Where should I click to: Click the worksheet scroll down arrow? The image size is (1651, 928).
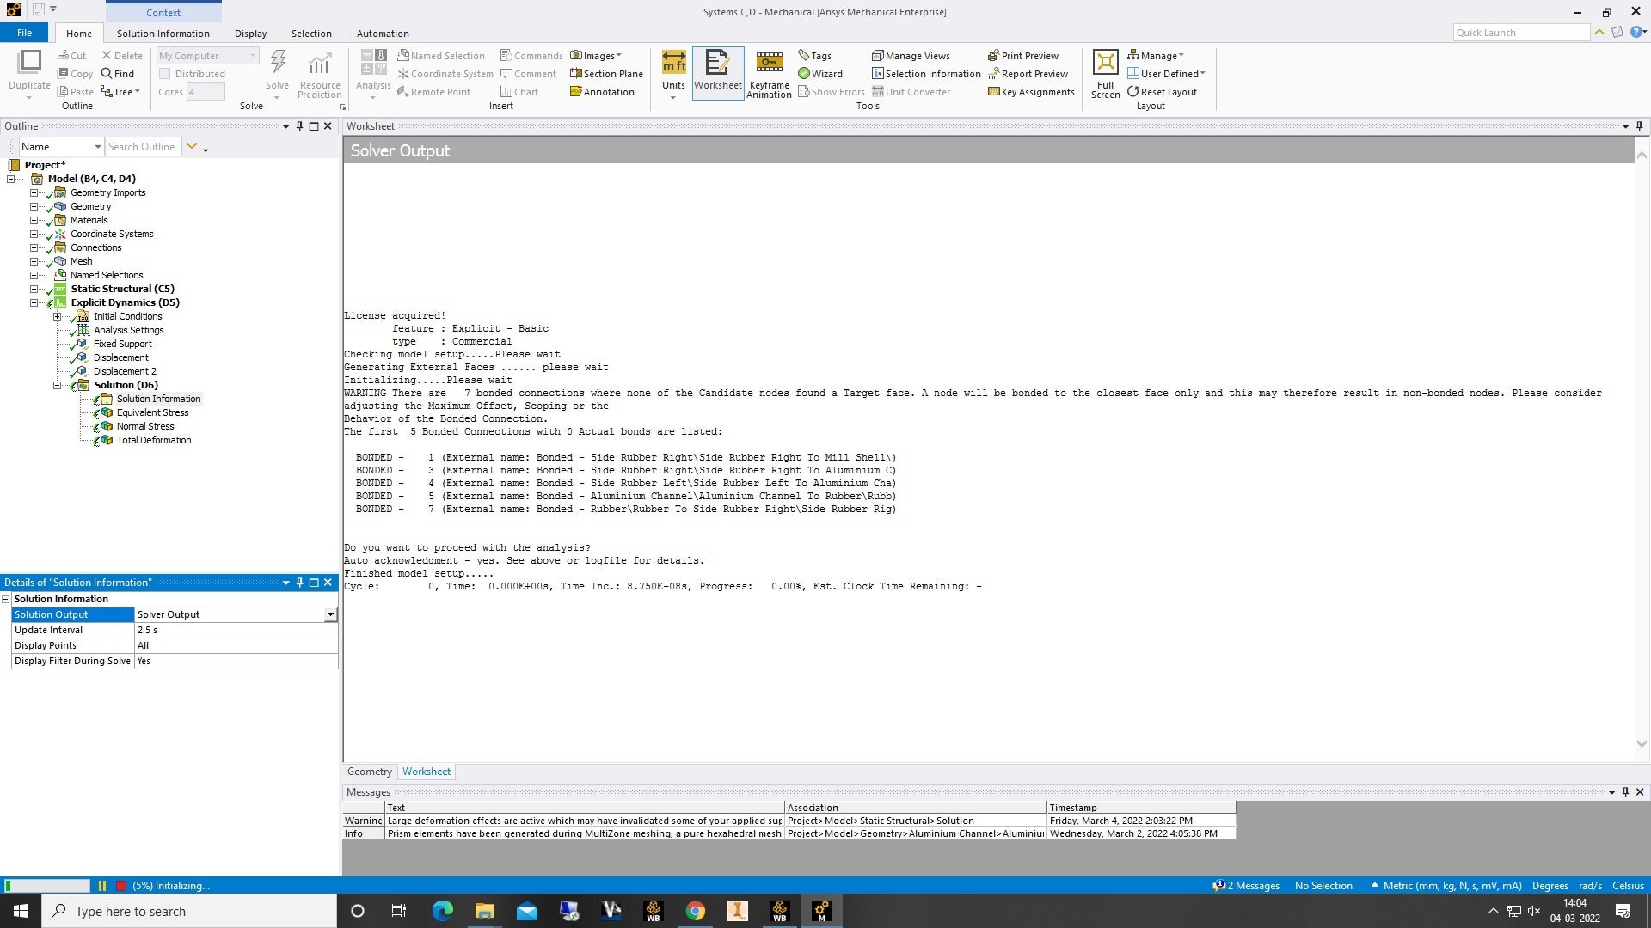coord(1642,744)
